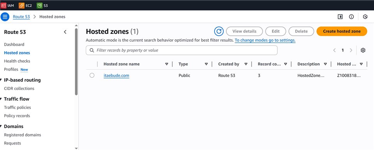Click the sidebar vertical scrollbar thumb

point(76,62)
